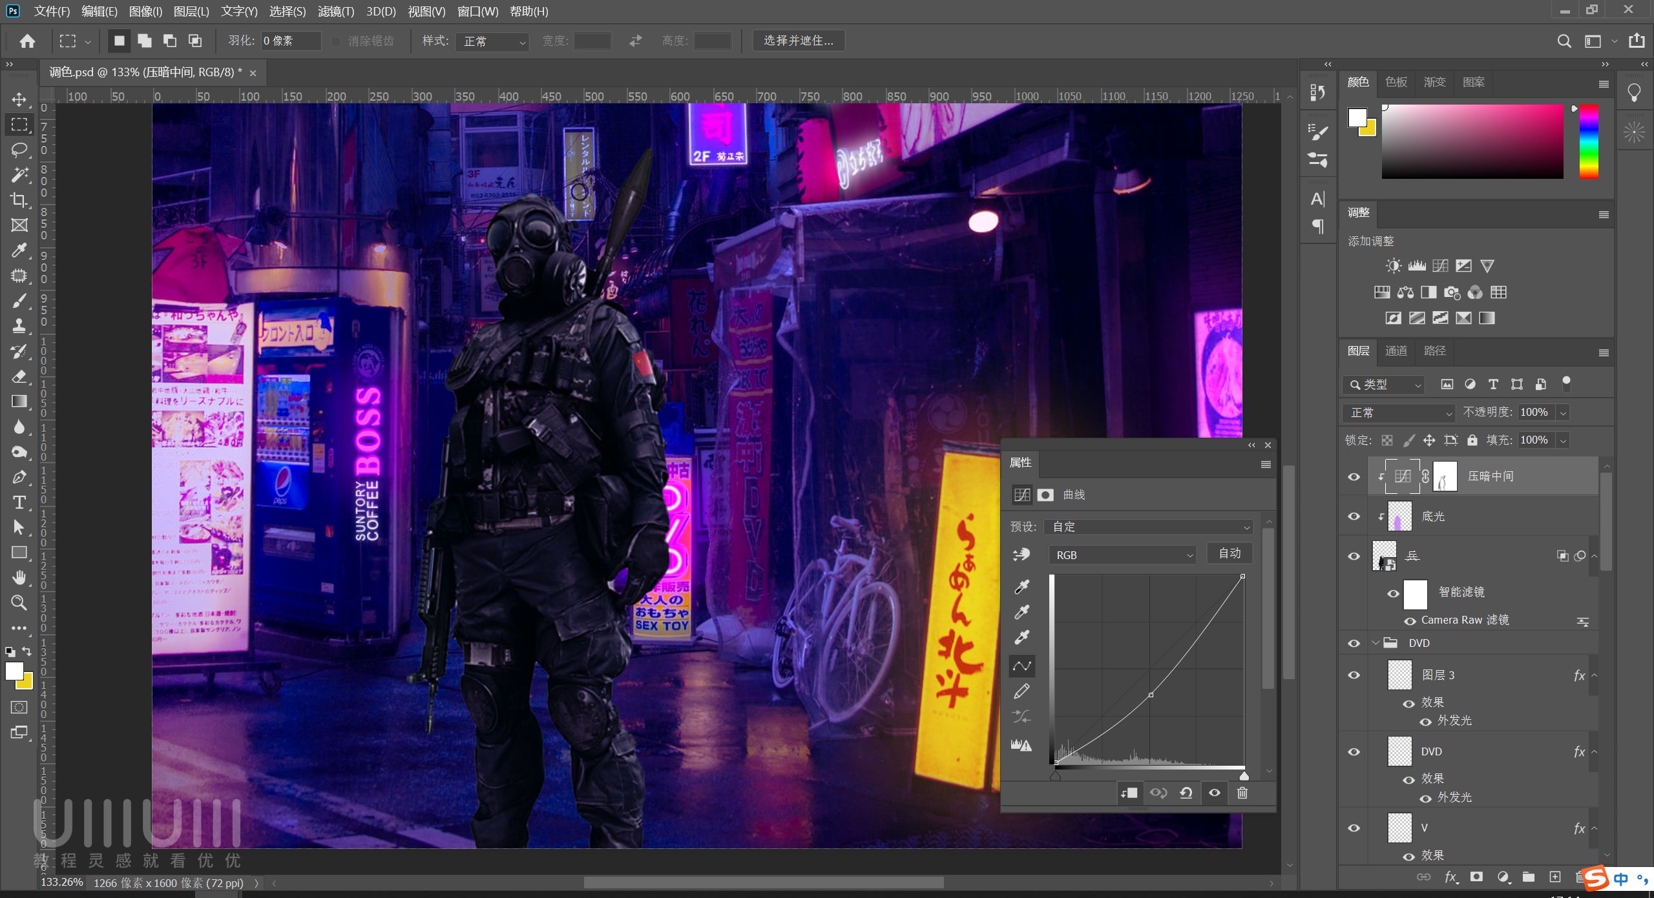Click the hue spectrum slider in Color panel
The width and height of the screenshot is (1654, 898).
coord(1589,141)
